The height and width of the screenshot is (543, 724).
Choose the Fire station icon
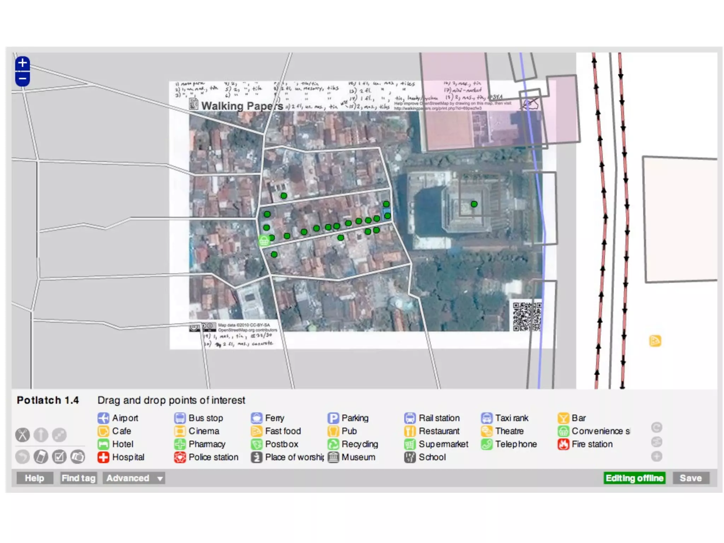tap(563, 444)
